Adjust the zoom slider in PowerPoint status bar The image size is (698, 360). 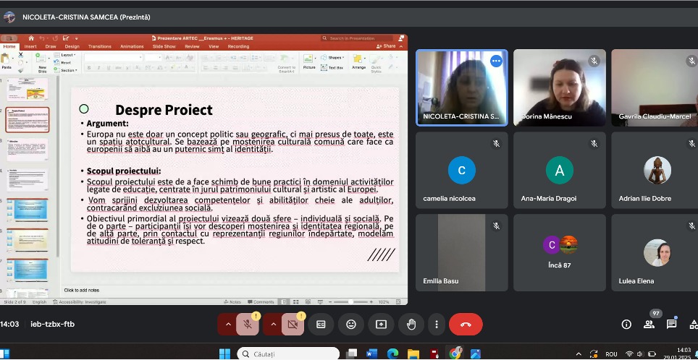coord(350,301)
